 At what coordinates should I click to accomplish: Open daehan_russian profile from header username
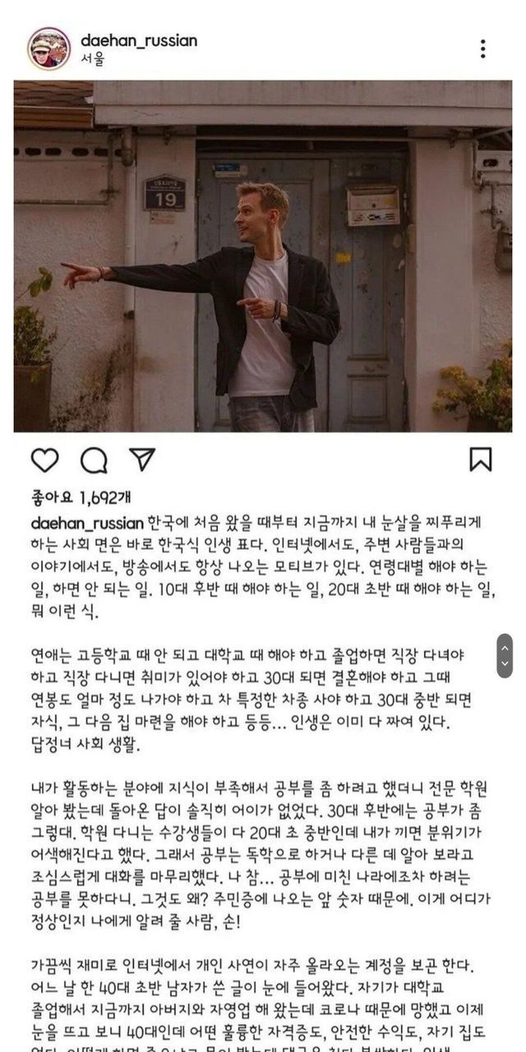pyautogui.click(x=139, y=40)
